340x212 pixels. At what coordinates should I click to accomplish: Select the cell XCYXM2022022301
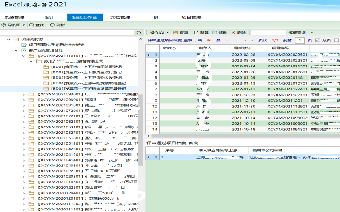(287, 61)
